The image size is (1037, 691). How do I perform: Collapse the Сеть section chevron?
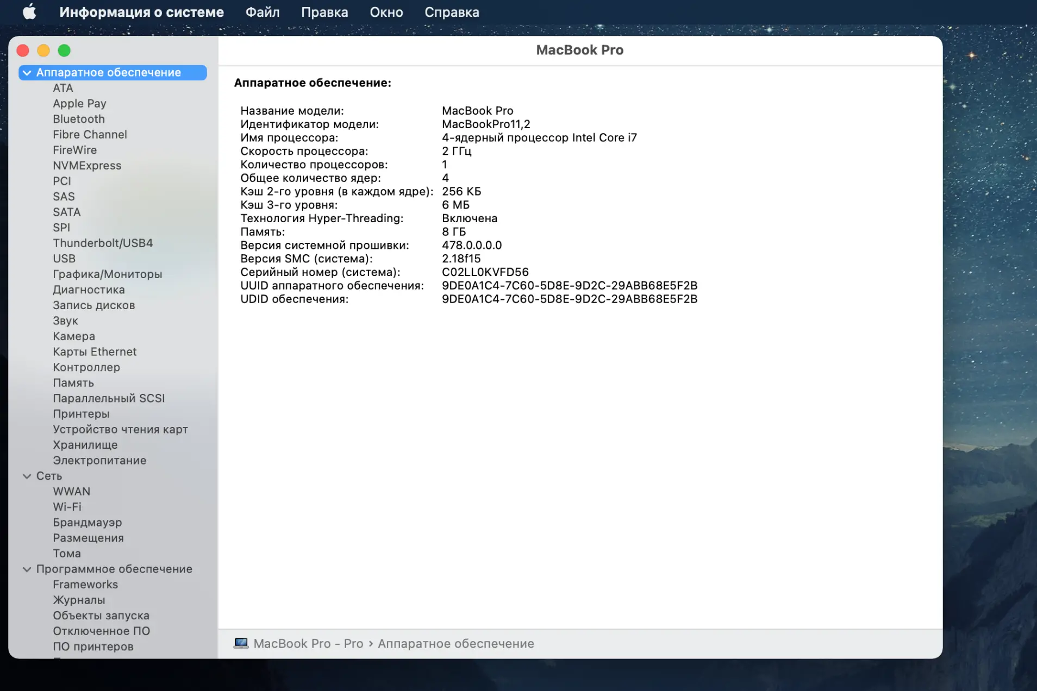pyautogui.click(x=27, y=476)
